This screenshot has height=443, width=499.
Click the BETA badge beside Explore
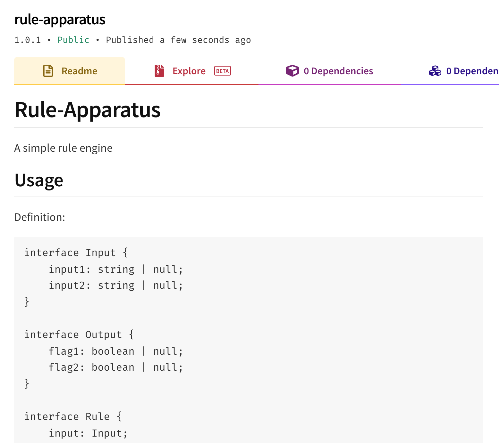223,71
